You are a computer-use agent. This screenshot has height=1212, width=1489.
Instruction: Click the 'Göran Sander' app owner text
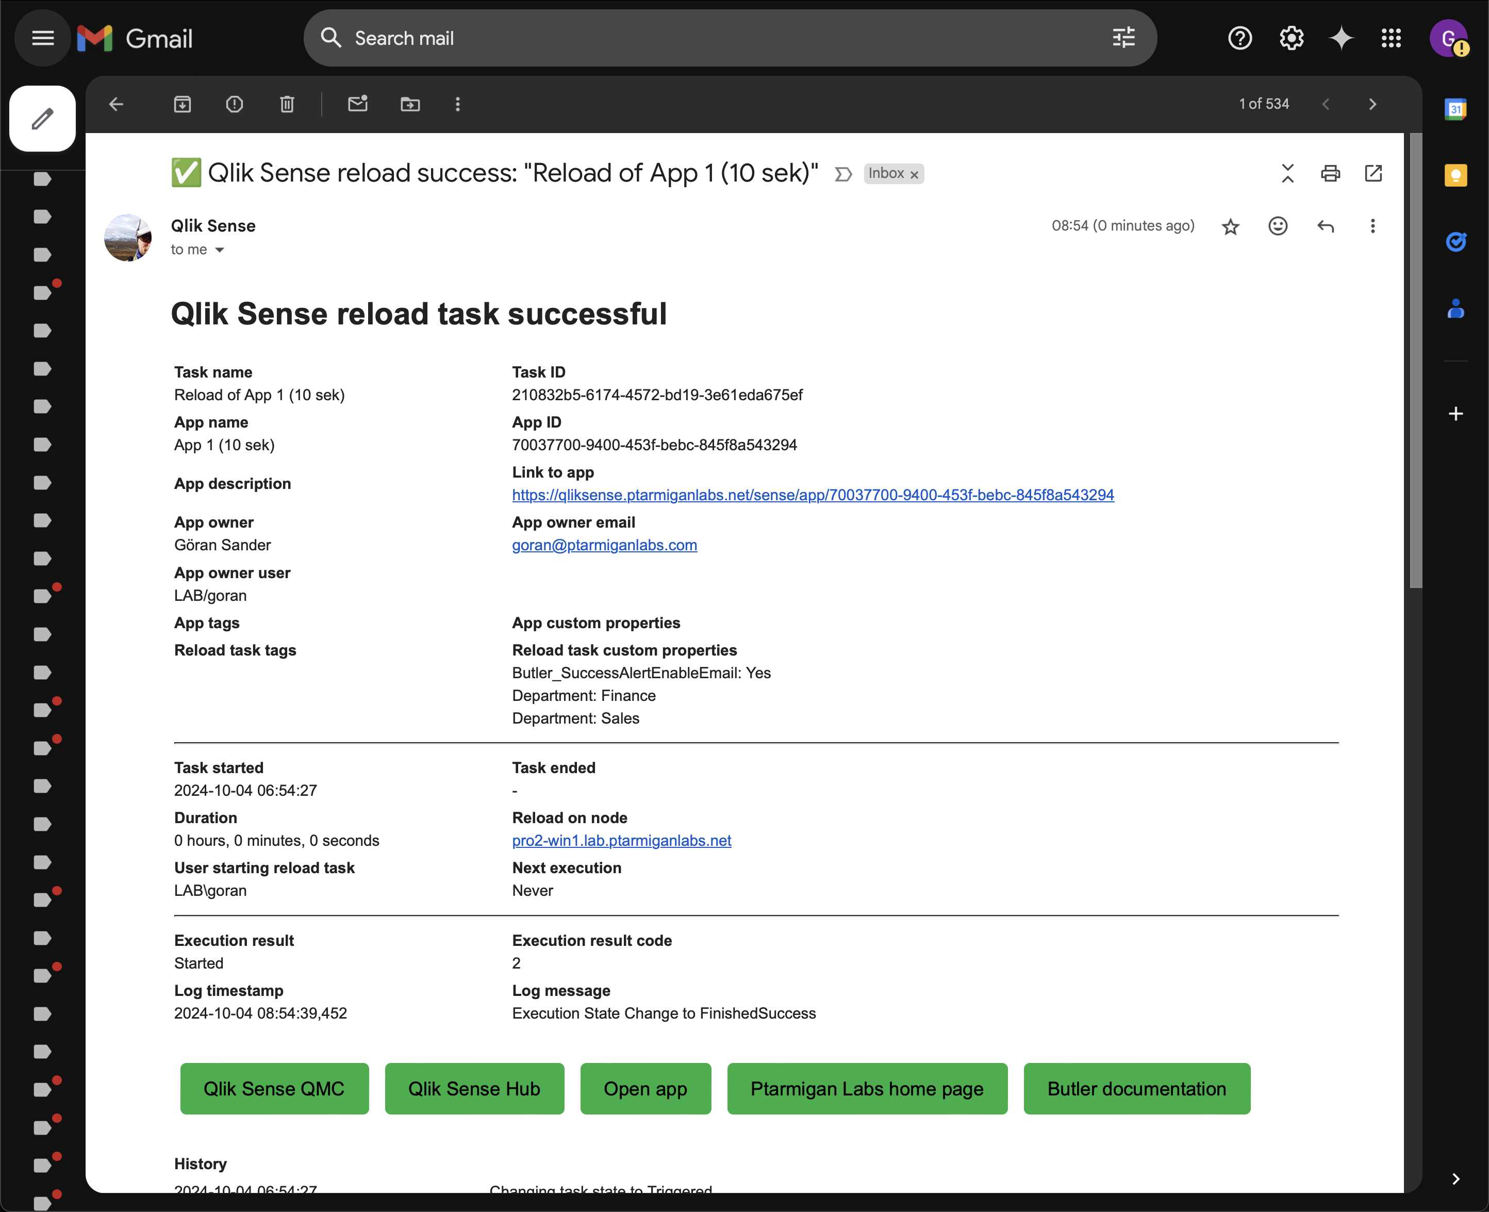[223, 545]
